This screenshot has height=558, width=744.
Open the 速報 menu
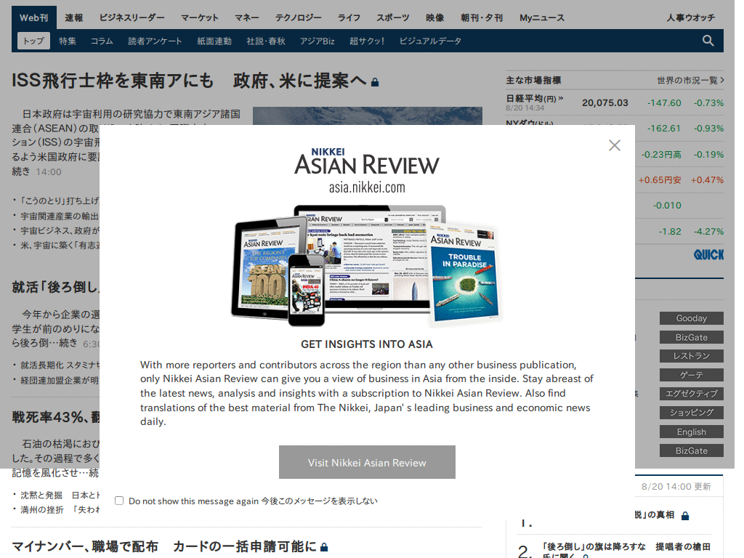click(x=73, y=17)
